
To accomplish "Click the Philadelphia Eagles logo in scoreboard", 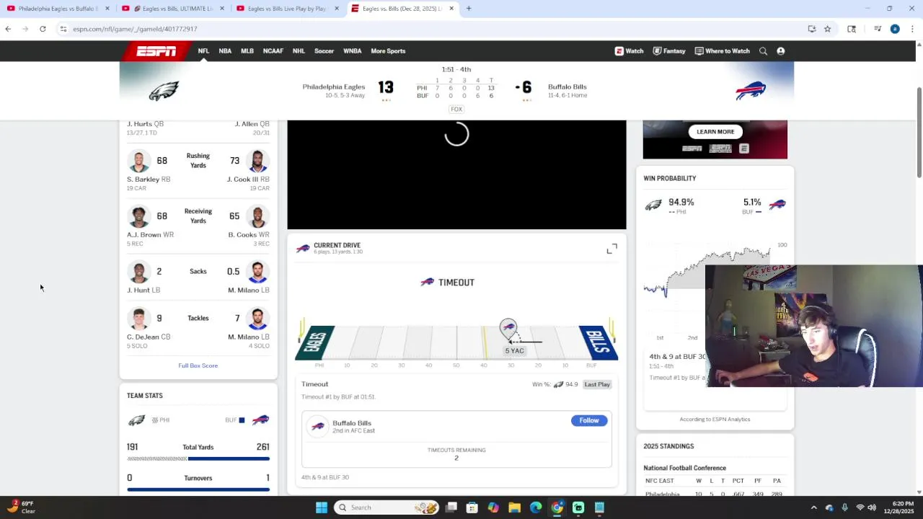I will coord(164,91).
